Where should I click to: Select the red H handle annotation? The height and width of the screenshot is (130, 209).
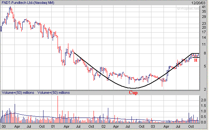196,60
